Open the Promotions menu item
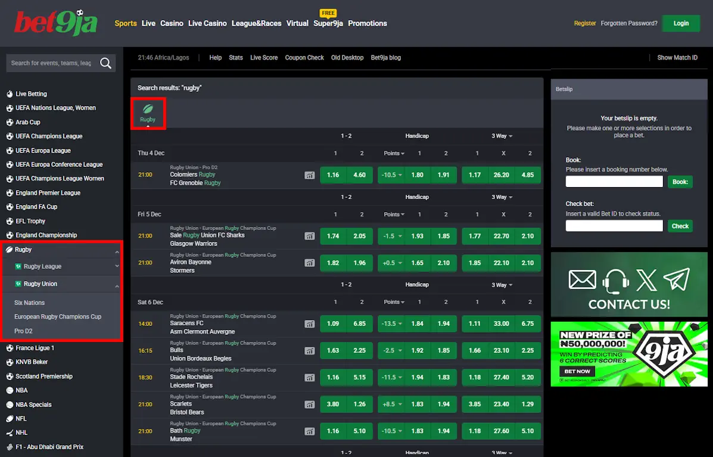 (x=368, y=23)
